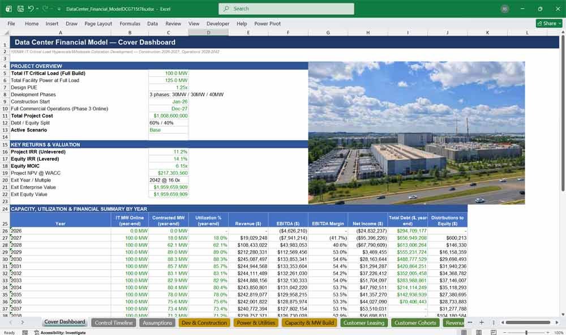Select row 11 header
The height and width of the screenshot is (335, 566).
pyautogui.click(x=5, y=116)
